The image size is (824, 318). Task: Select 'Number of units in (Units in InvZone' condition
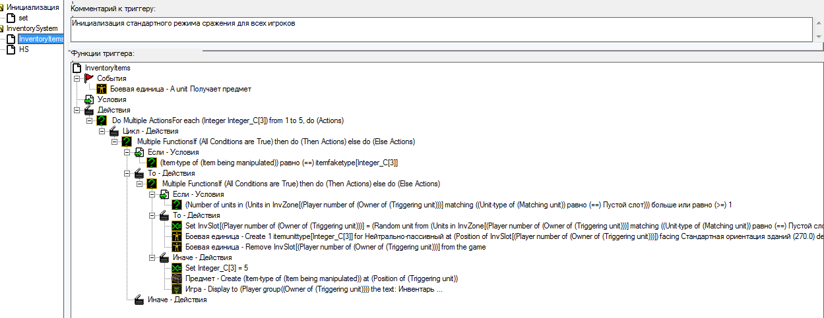click(x=459, y=205)
